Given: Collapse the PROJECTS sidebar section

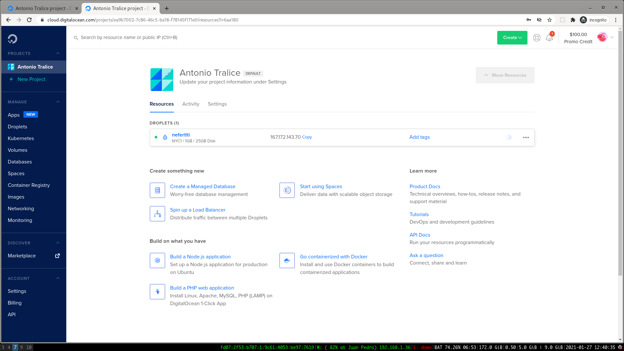Looking at the screenshot, I should [58, 53].
